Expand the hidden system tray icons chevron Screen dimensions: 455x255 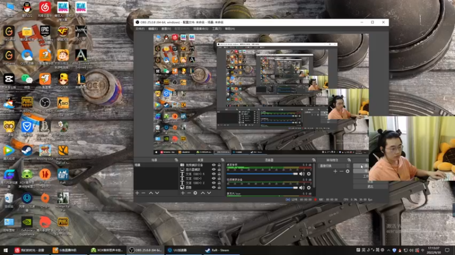[388, 250]
